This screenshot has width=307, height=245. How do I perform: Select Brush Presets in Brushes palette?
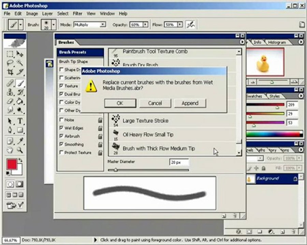click(x=80, y=52)
